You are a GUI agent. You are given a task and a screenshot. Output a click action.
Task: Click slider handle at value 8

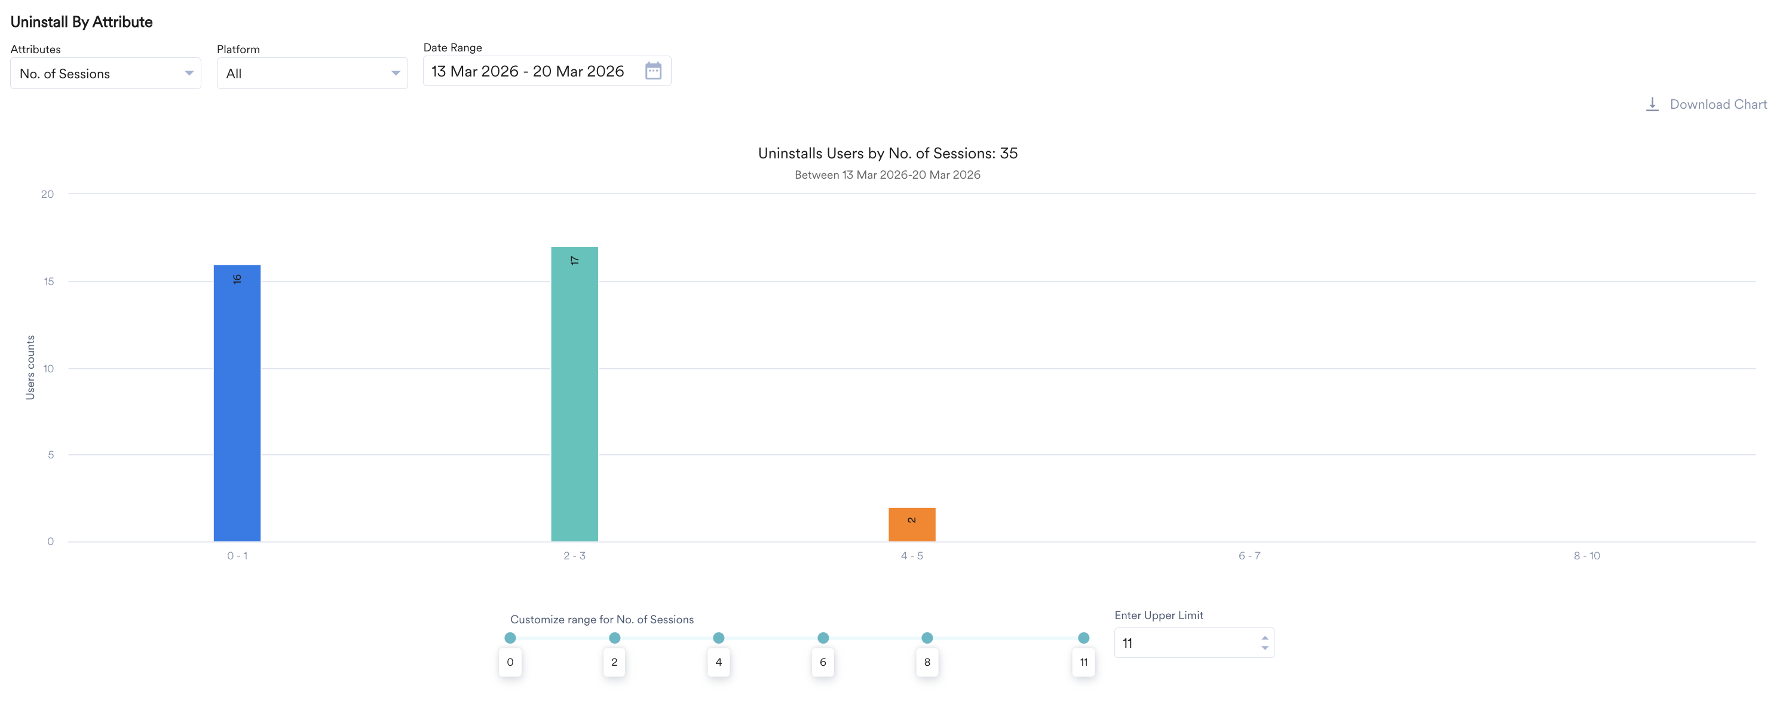click(927, 638)
